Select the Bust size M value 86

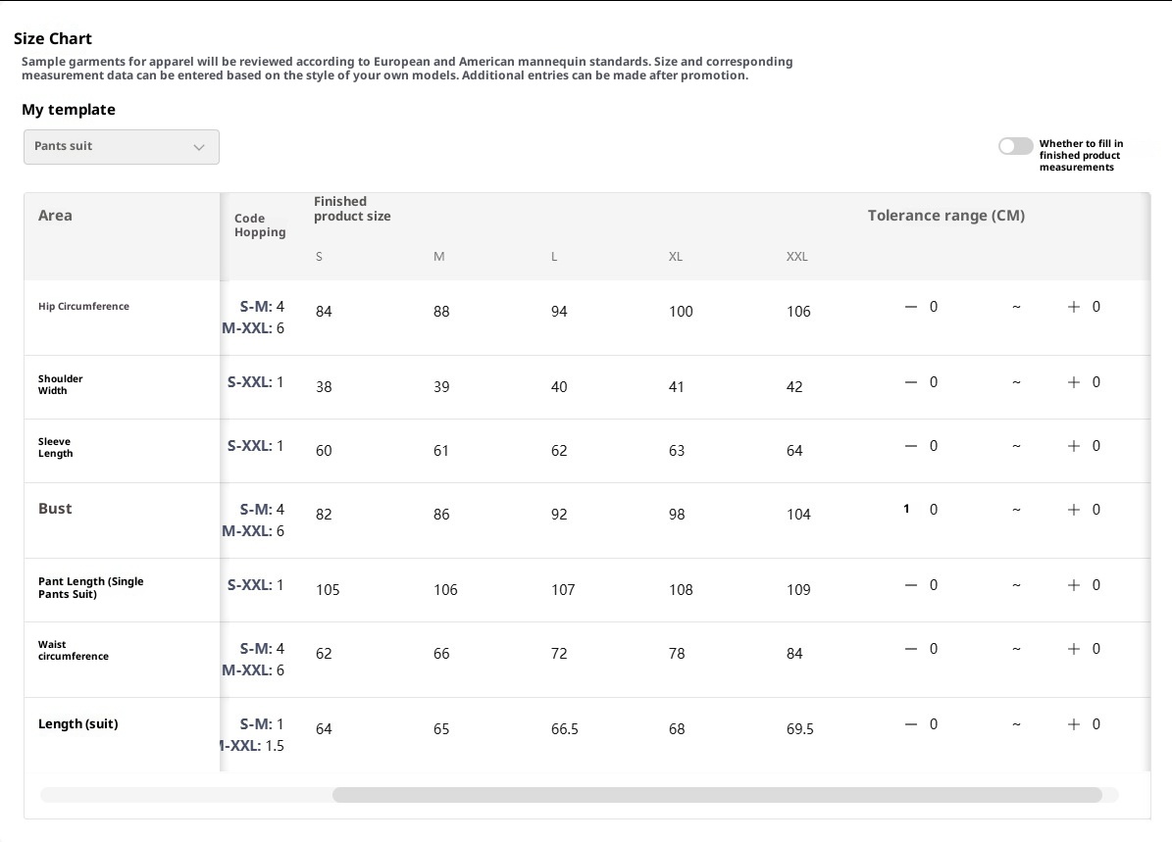click(441, 515)
